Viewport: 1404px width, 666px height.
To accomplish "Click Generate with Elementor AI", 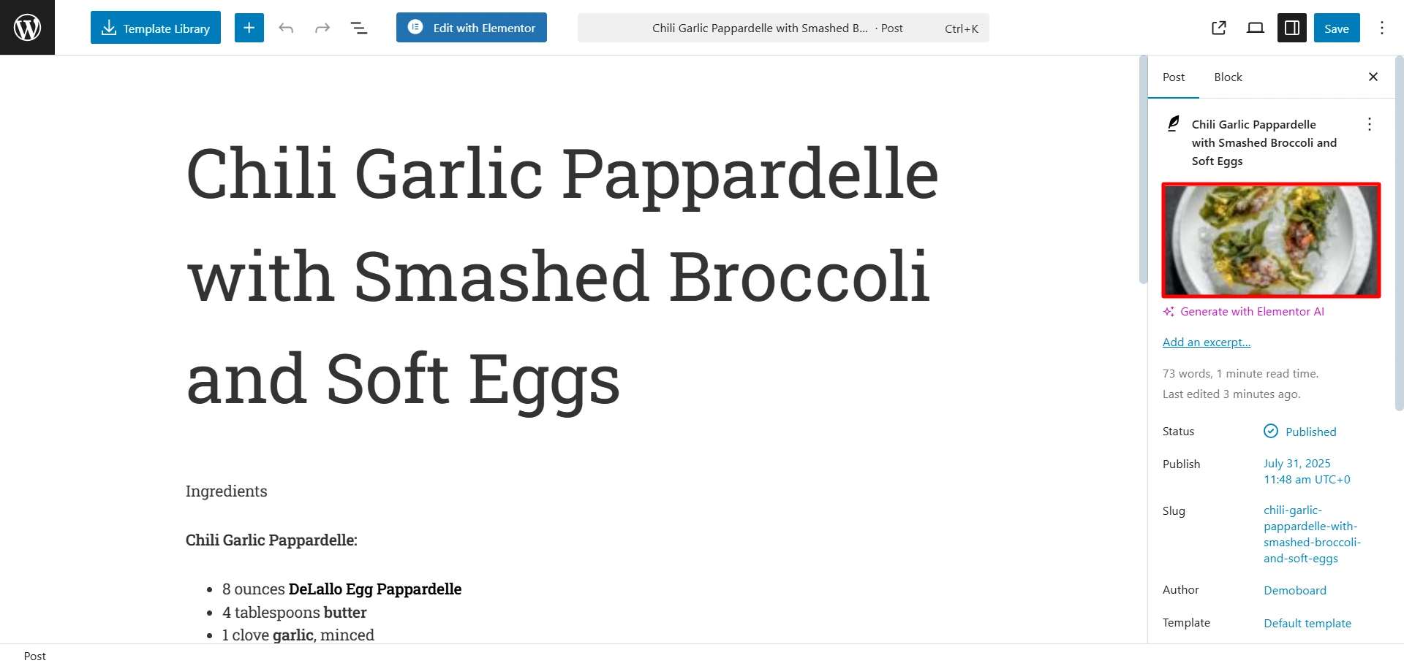I will click(1244, 311).
